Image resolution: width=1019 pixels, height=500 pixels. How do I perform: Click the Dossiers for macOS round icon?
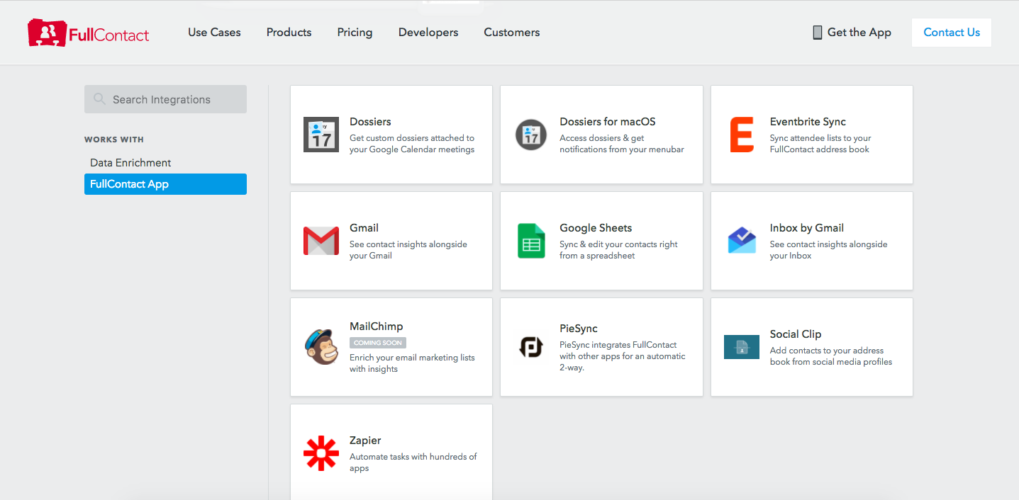pyautogui.click(x=531, y=135)
